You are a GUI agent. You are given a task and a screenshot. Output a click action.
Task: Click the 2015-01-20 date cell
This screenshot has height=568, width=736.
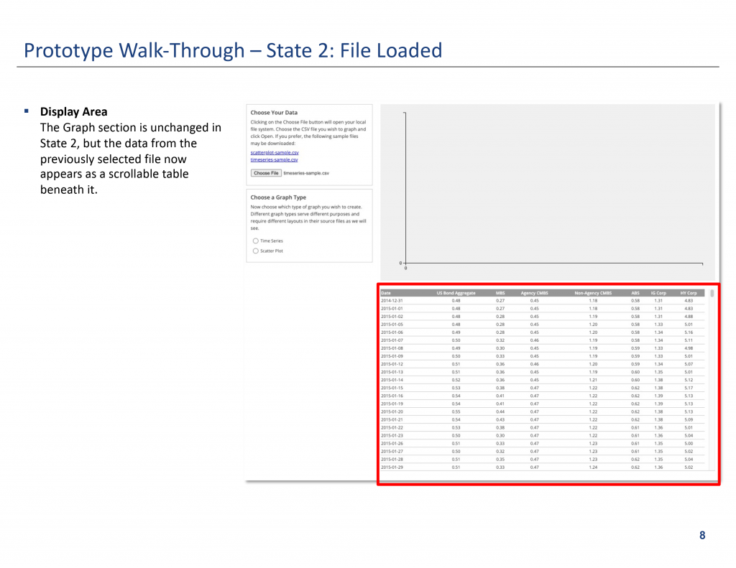[391, 411]
